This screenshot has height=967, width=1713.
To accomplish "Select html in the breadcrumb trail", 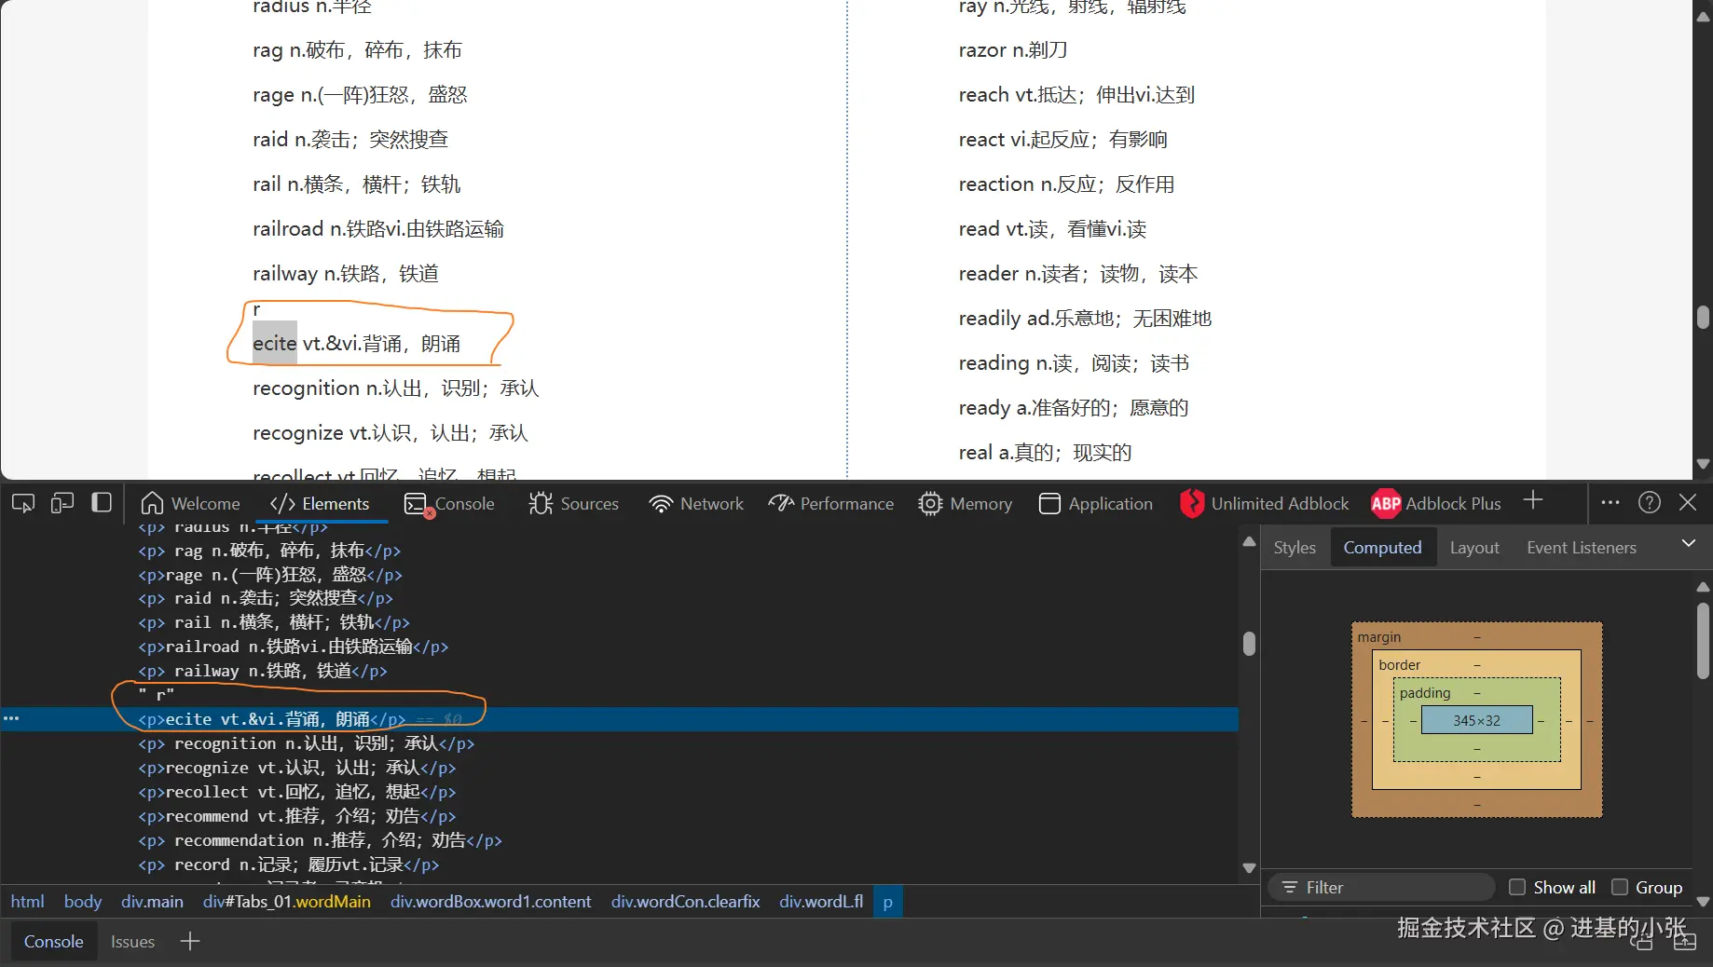I will (x=27, y=901).
